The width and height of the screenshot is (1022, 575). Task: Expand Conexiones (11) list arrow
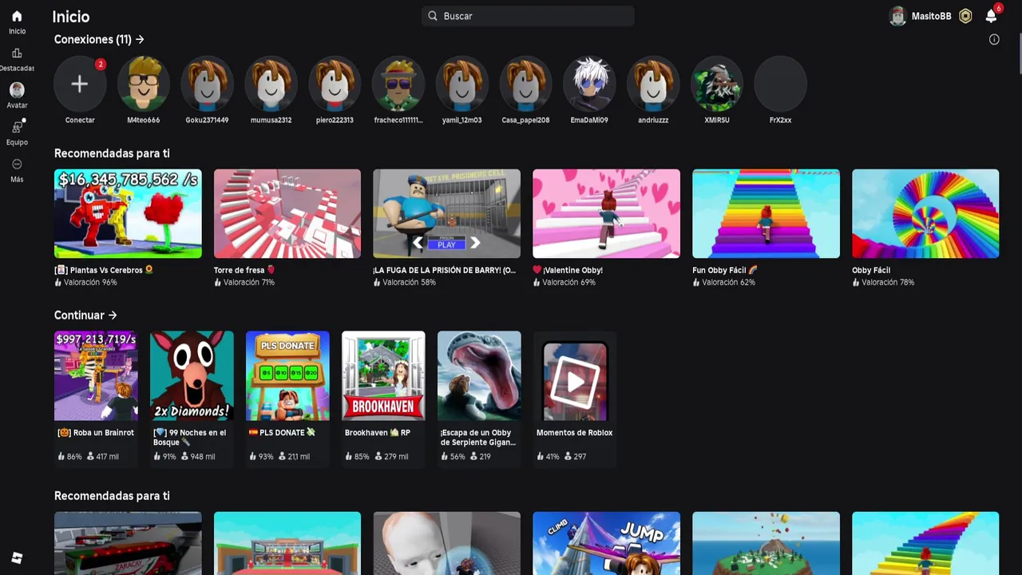(x=141, y=39)
